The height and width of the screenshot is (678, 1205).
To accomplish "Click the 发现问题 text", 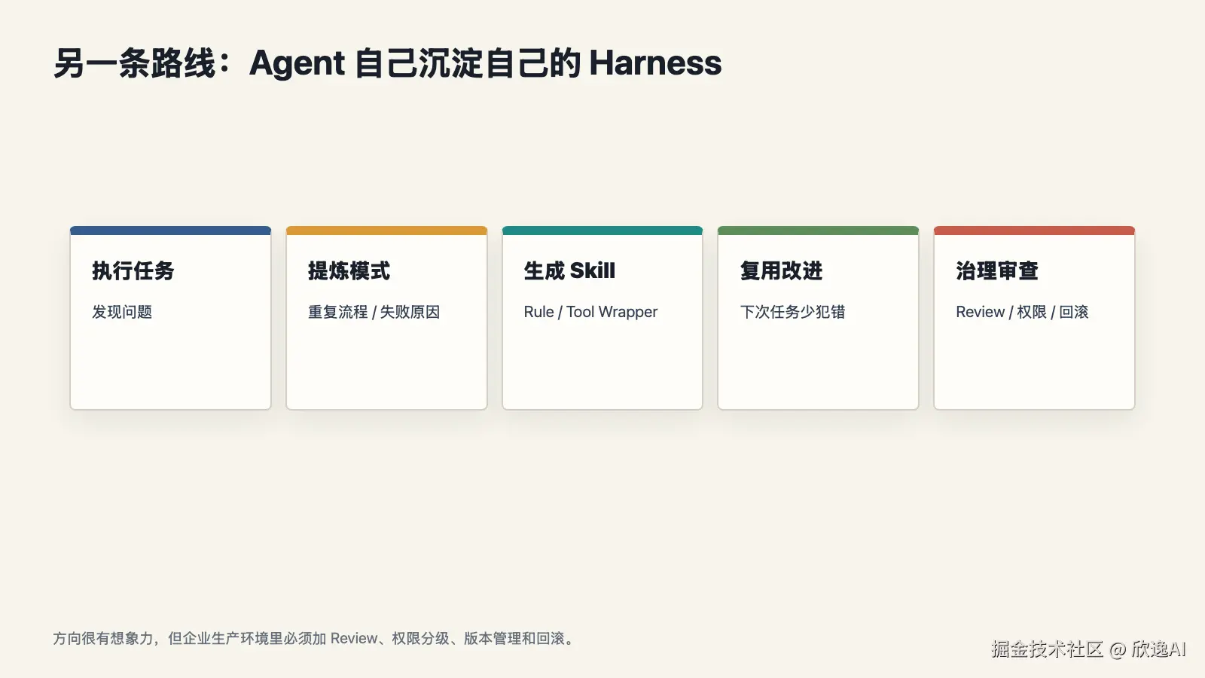I will pyautogui.click(x=122, y=312).
